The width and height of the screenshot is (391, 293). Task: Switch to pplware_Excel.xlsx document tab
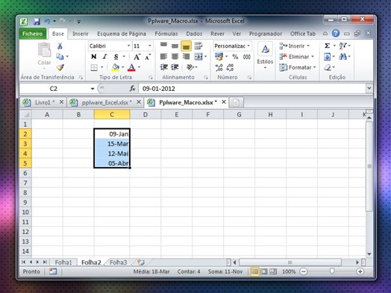tap(105, 102)
